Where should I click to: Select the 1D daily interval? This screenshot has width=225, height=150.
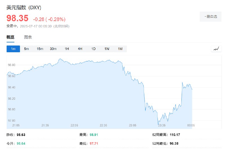(93, 49)
